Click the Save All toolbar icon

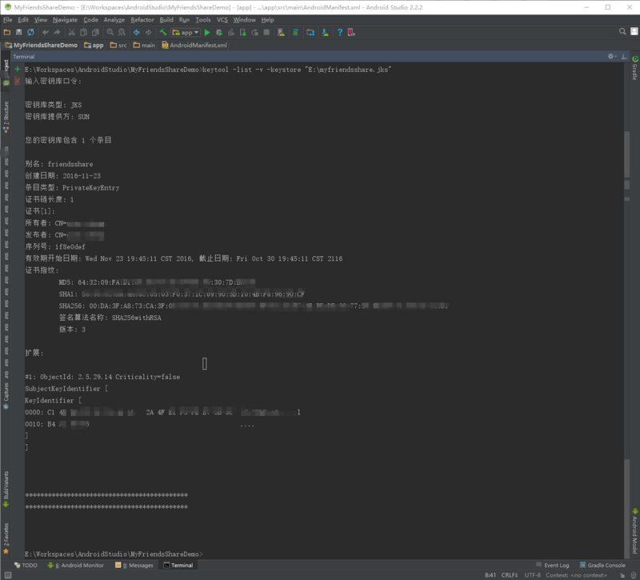18,32
